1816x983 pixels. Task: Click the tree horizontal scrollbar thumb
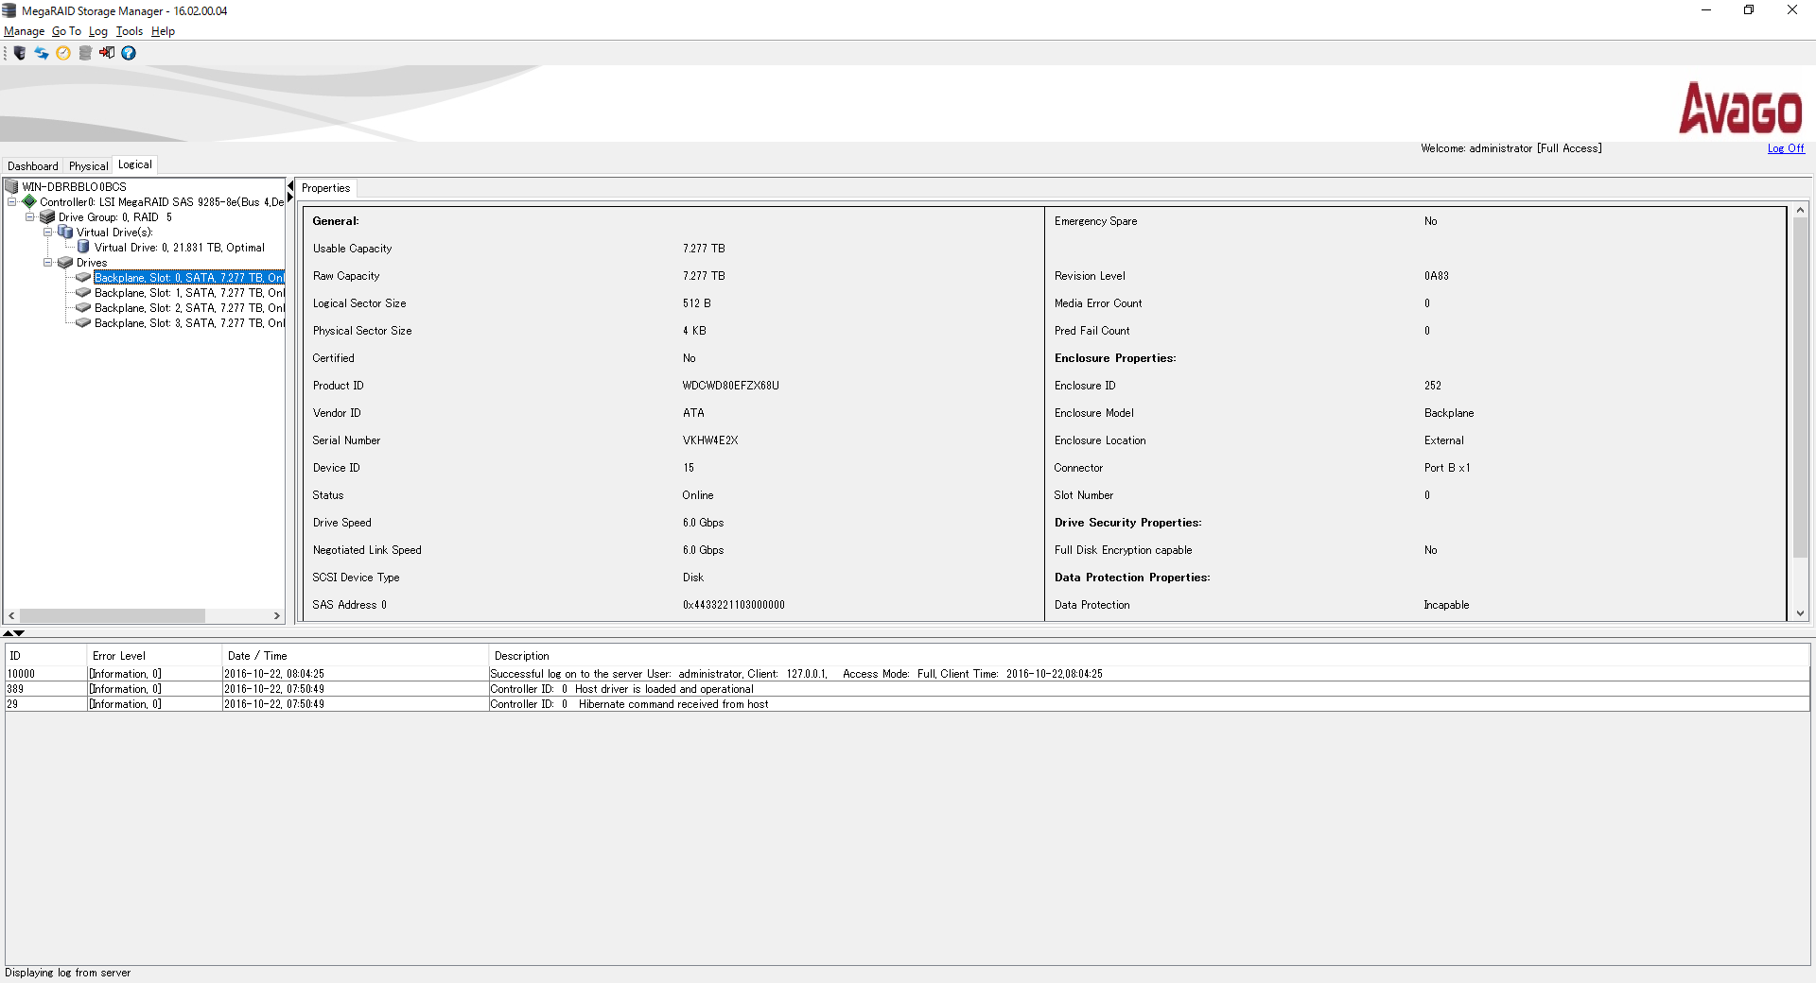pos(112,615)
